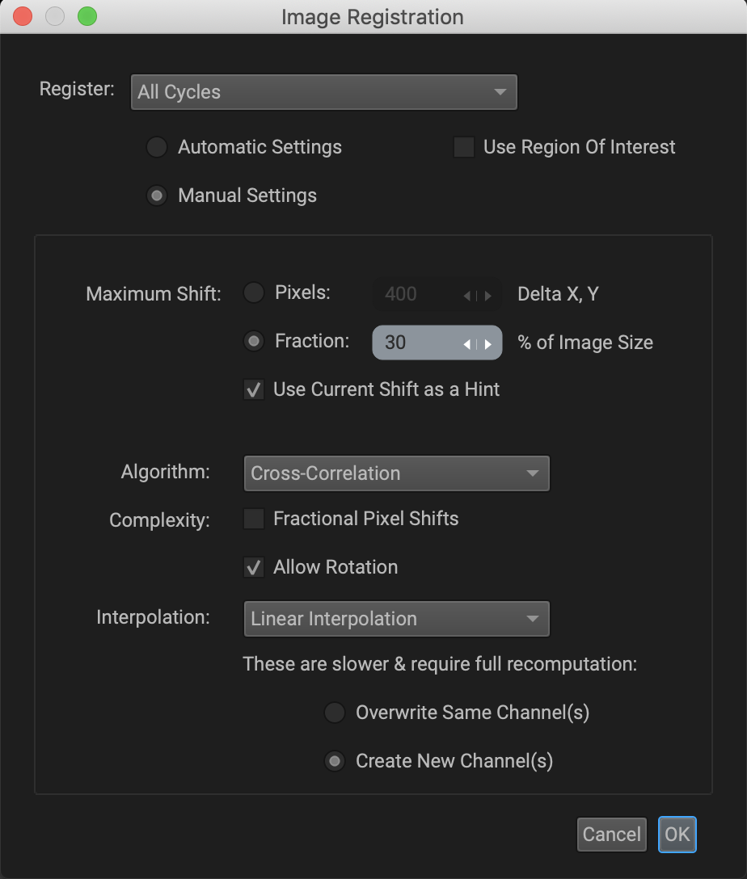Click the Fraction percentage input field

click(437, 343)
